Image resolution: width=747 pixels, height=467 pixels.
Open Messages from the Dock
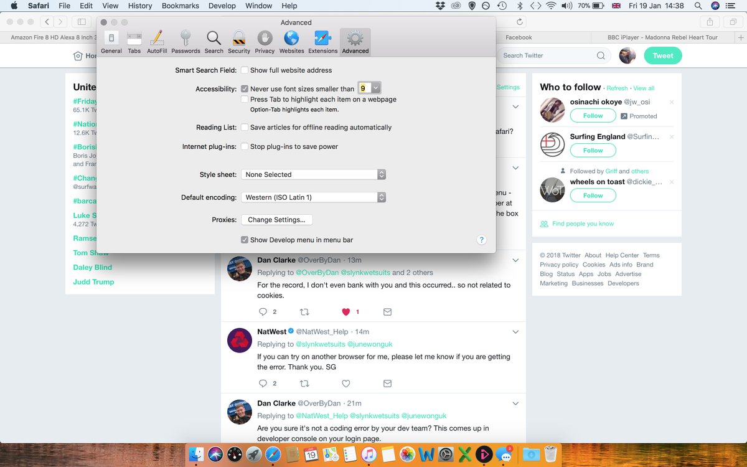[x=503, y=454]
